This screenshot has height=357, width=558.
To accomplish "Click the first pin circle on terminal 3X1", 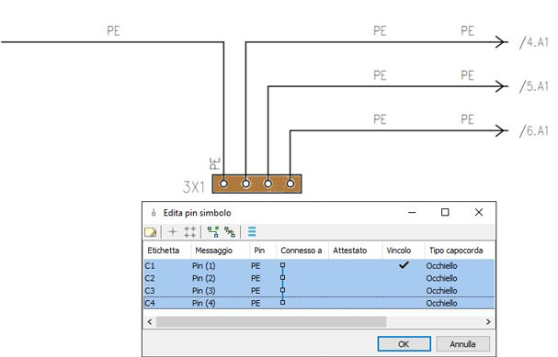I will coord(223,184).
